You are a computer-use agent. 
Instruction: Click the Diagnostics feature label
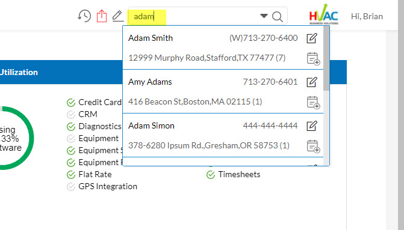tap(100, 127)
